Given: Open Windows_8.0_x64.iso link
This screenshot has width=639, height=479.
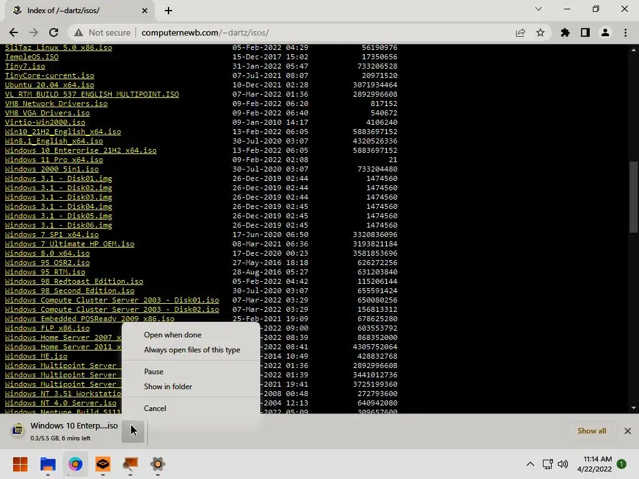Looking at the screenshot, I should point(47,254).
